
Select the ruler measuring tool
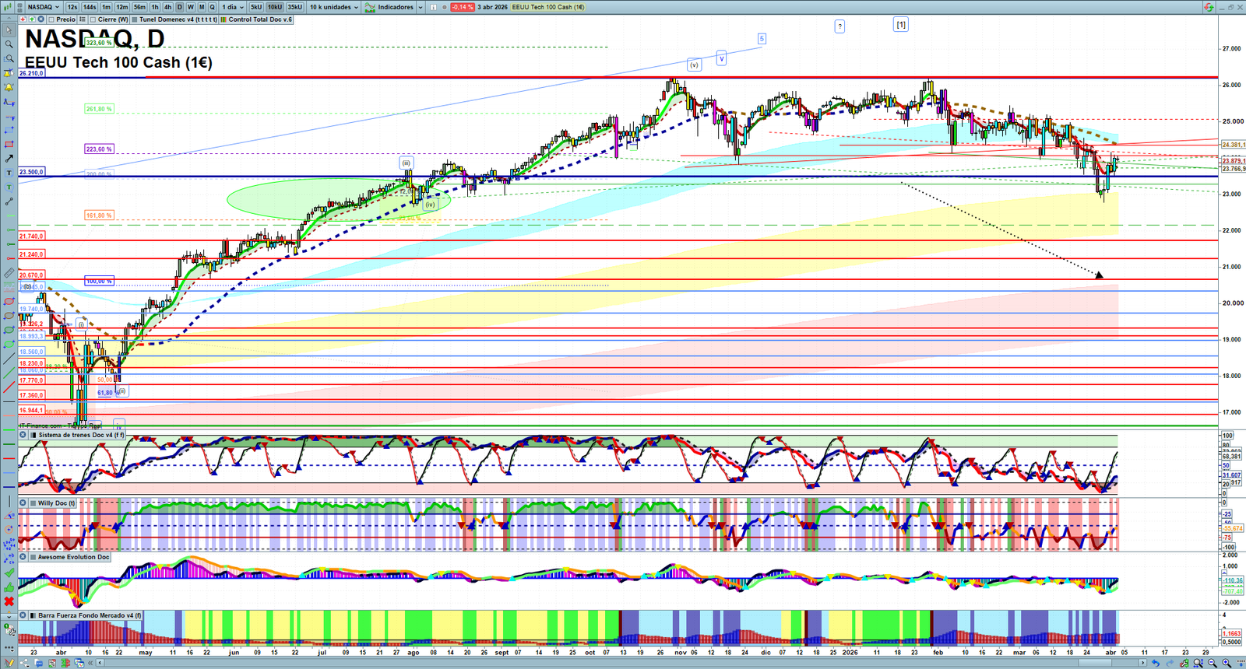(9, 273)
